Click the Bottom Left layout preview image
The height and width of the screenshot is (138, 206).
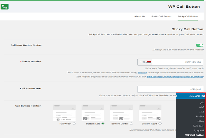(93, 113)
